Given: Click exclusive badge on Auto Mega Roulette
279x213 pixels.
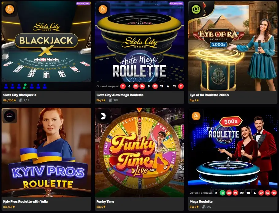Looking at the screenshot, I should (176, 3).
